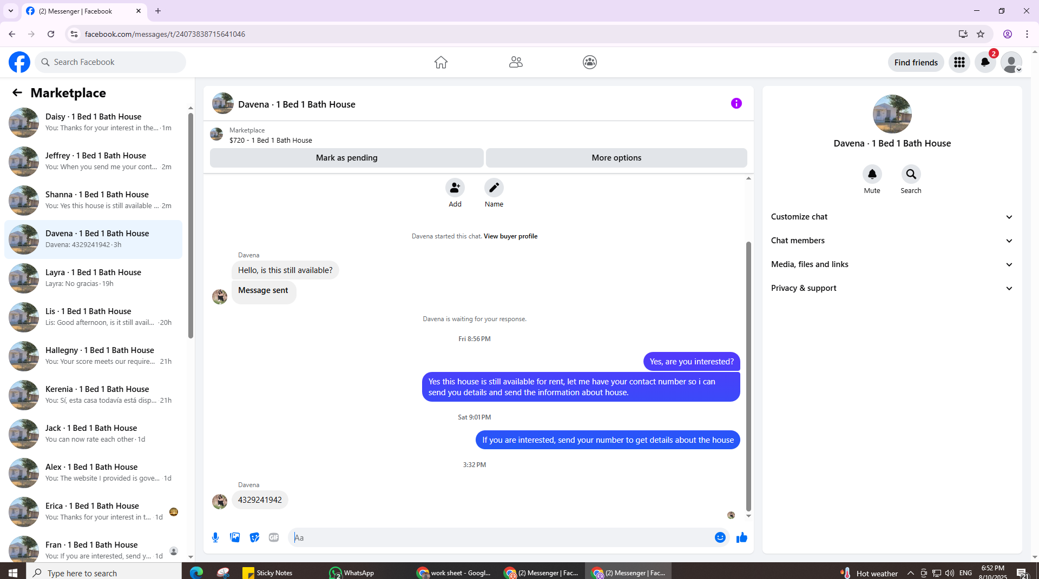
Task: Install app icon in address bar
Action: (x=963, y=34)
